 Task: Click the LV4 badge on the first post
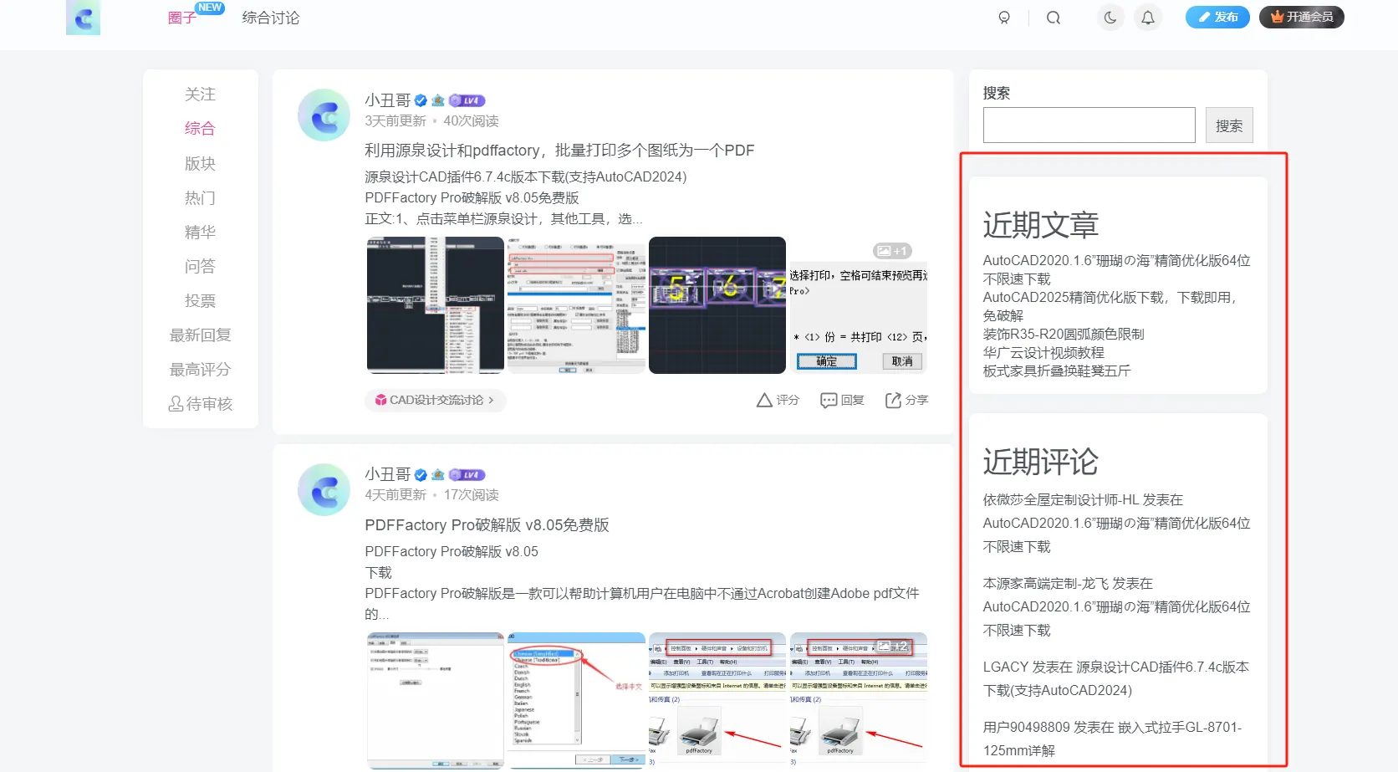click(x=467, y=100)
